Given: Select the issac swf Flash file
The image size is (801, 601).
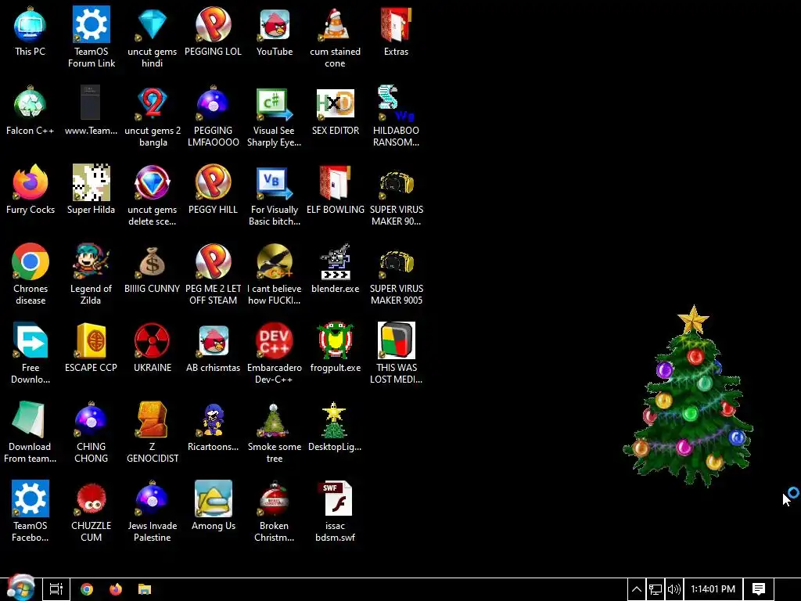Looking at the screenshot, I should (335, 498).
